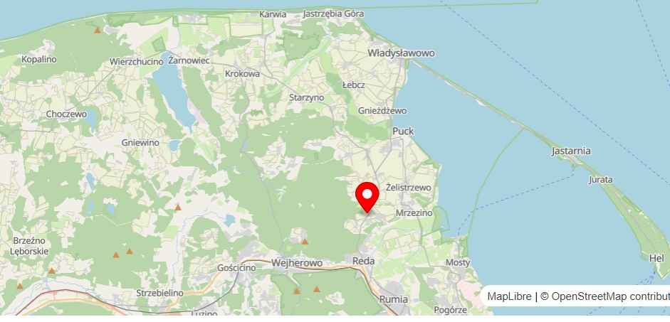Open the MapLibre attribution link
Screen dimensions: 670x322
point(510,296)
